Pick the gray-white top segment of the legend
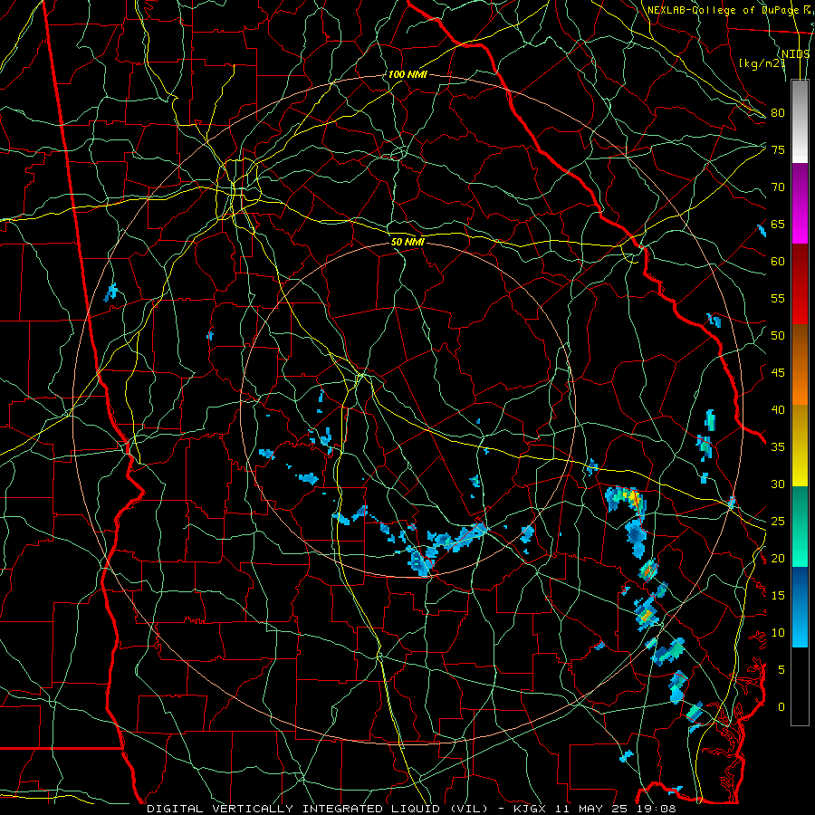 click(x=800, y=121)
